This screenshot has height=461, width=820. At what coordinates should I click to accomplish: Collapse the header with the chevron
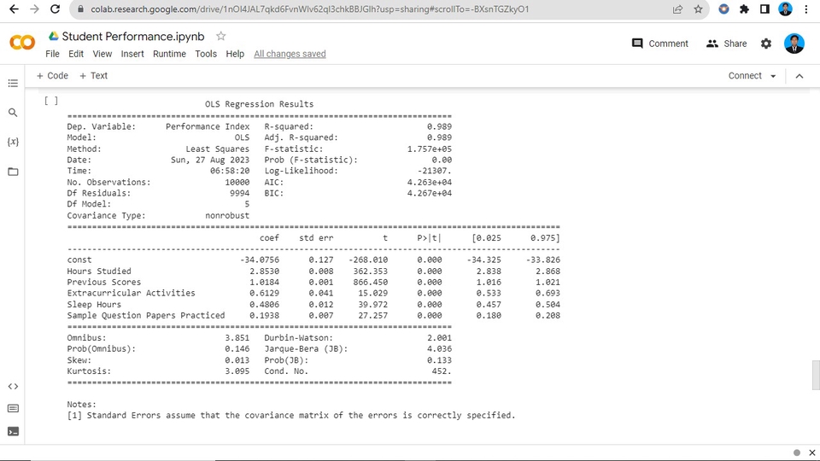(799, 76)
